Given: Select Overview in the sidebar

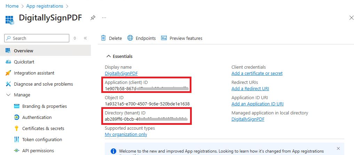Looking at the screenshot, I should click(45, 51).
